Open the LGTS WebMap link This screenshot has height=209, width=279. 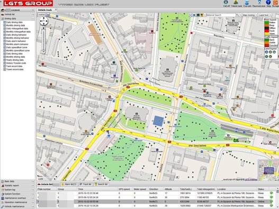251,180
